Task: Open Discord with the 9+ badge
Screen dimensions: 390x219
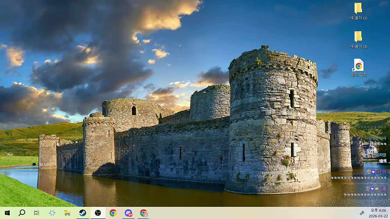Action: pos(128,213)
